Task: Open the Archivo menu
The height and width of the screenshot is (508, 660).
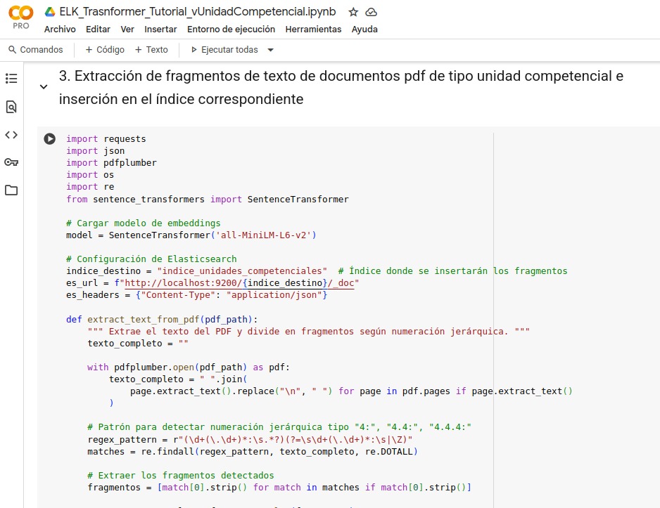Action: tap(60, 30)
